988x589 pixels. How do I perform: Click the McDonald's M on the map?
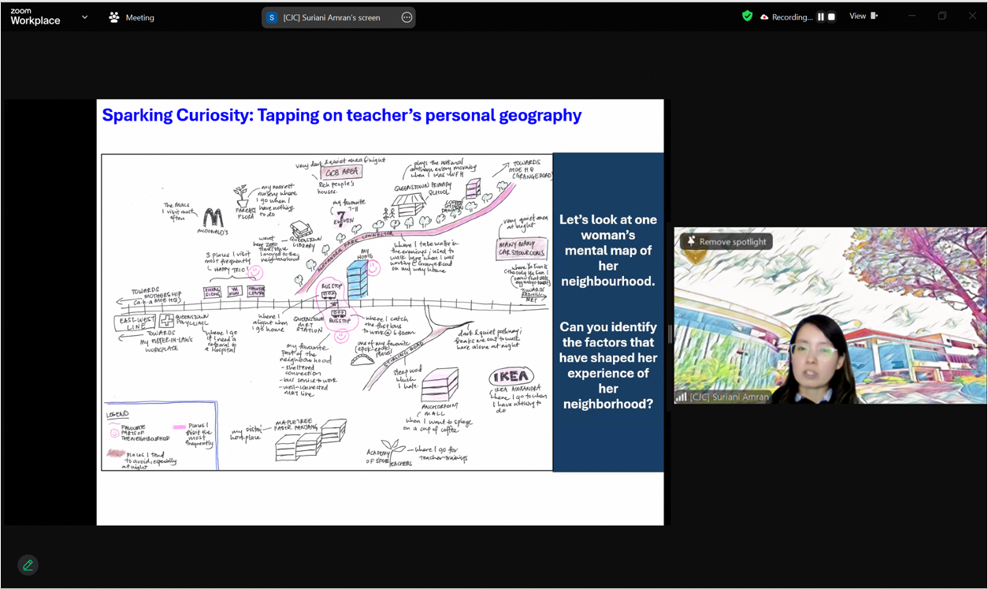[x=214, y=218]
